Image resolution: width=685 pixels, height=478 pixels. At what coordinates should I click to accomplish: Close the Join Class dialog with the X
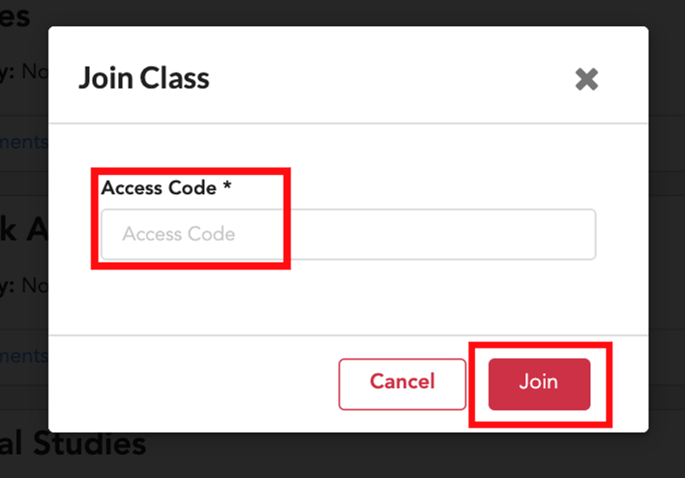[x=586, y=79]
